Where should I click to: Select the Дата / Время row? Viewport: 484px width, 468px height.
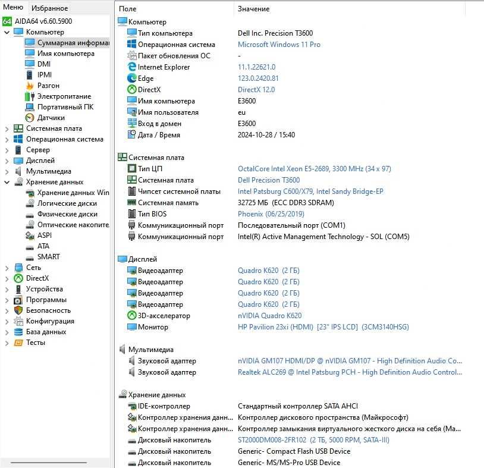[290, 135]
